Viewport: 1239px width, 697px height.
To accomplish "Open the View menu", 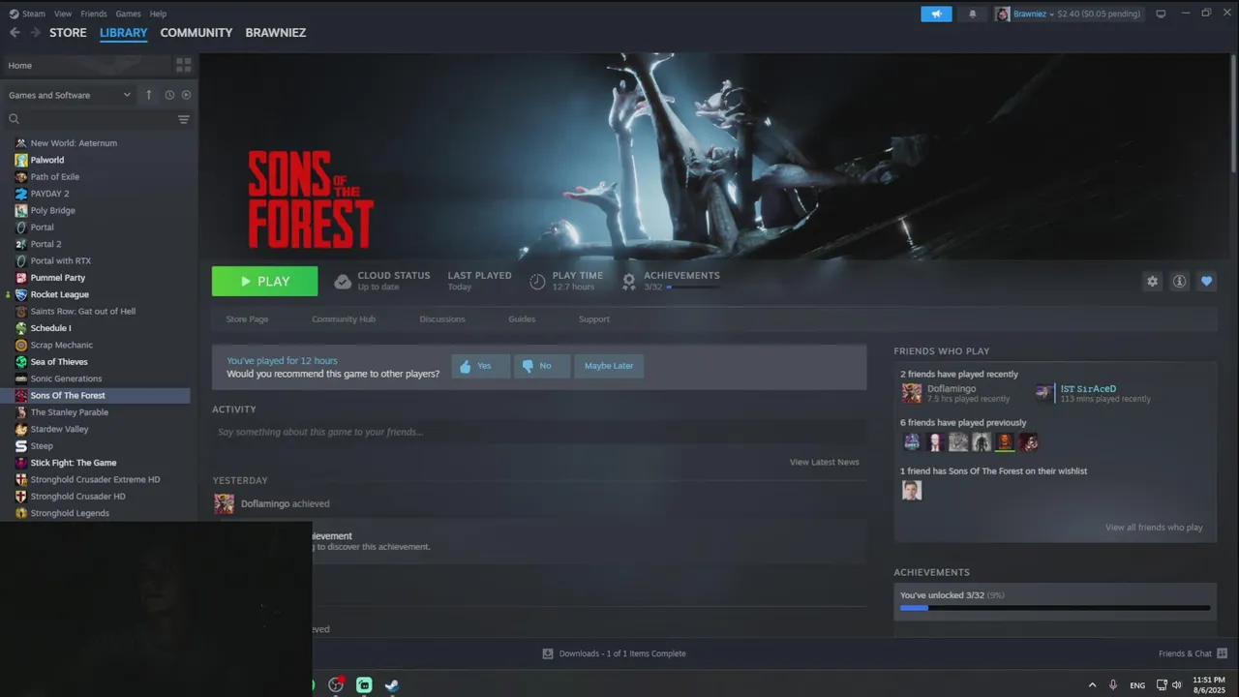I will [63, 14].
